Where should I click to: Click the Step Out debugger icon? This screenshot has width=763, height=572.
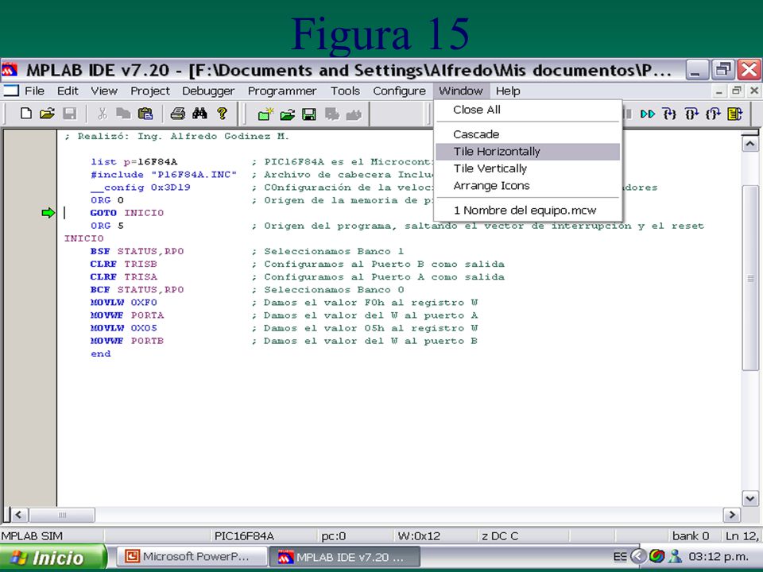click(x=713, y=114)
